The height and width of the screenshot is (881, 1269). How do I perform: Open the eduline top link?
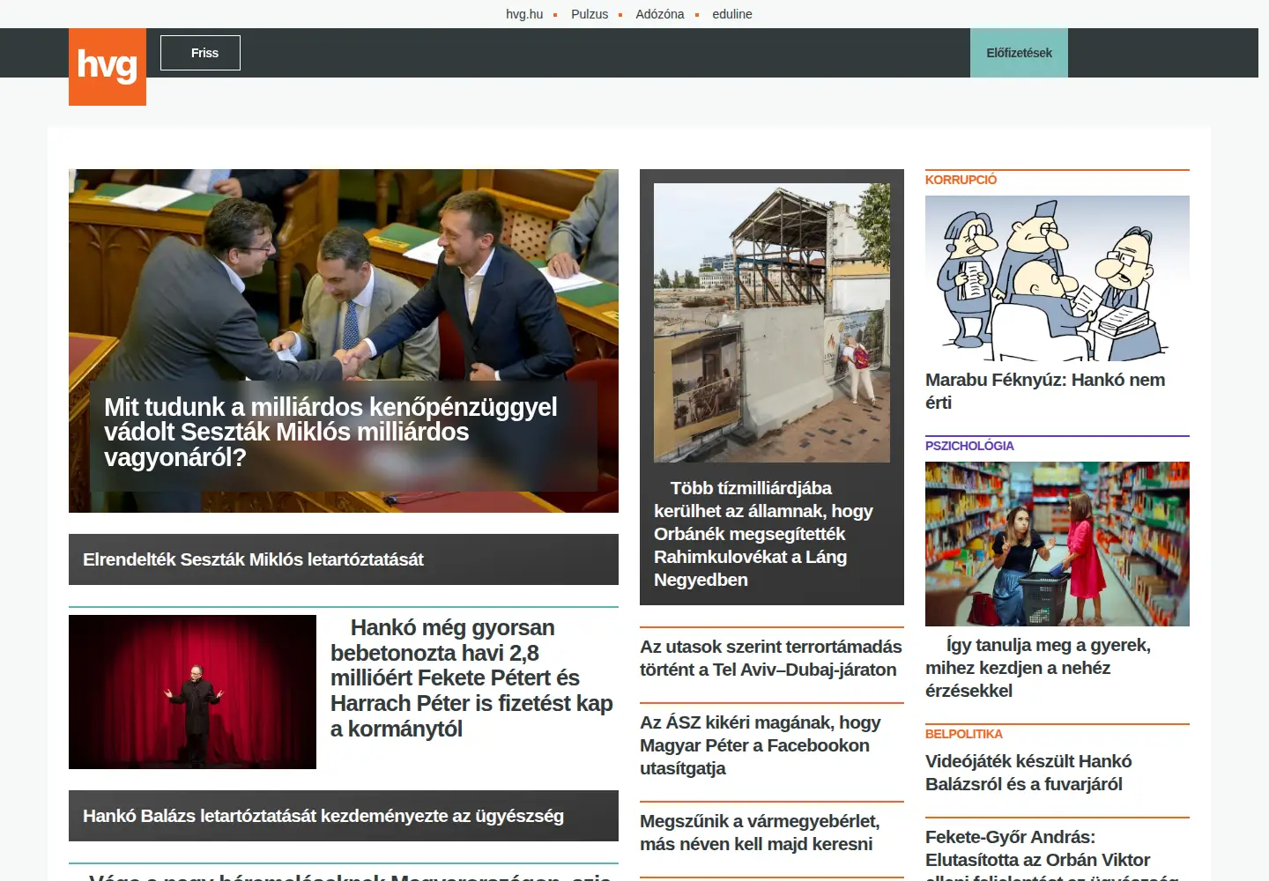[x=732, y=14]
